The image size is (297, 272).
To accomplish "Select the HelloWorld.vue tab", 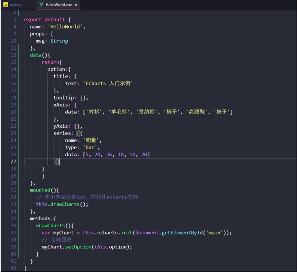I will coord(59,5).
